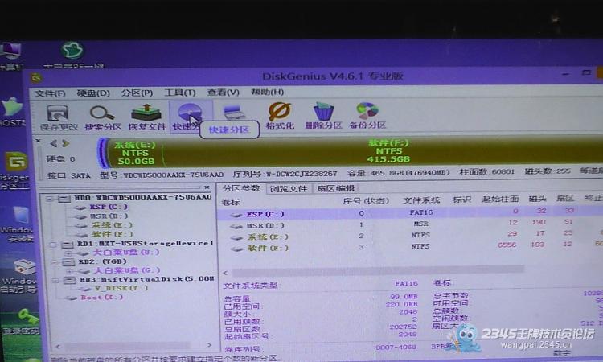Open the 帮助(H) menu
The height and width of the screenshot is (362, 603).
coord(267,92)
